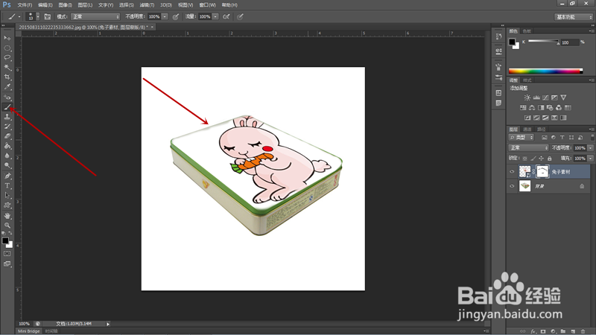Select the Eyedropper tool

tap(7, 87)
